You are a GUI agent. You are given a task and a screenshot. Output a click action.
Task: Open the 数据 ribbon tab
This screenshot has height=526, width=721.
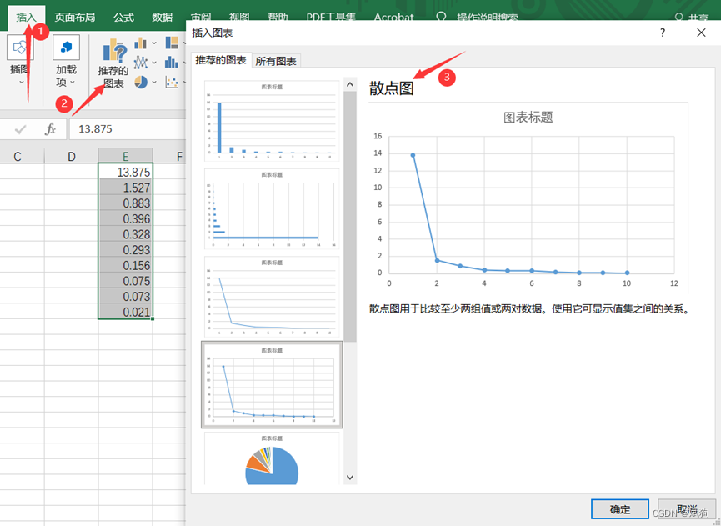pos(162,16)
